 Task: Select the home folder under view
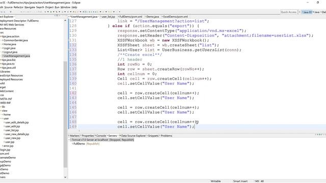7,114
